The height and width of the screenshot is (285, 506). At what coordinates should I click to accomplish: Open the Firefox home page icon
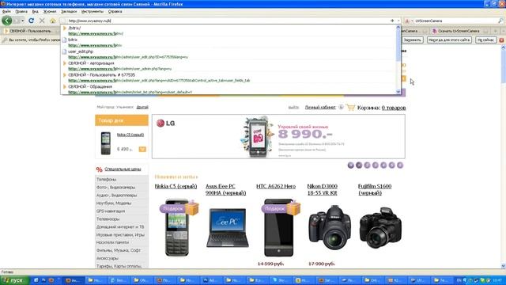53,21
